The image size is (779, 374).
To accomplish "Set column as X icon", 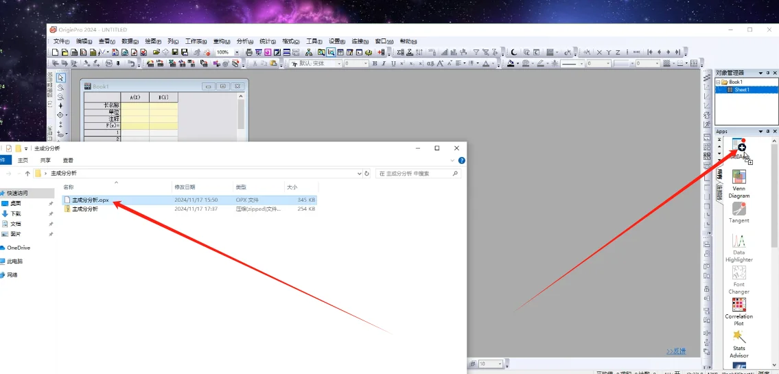I will click(599, 52).
